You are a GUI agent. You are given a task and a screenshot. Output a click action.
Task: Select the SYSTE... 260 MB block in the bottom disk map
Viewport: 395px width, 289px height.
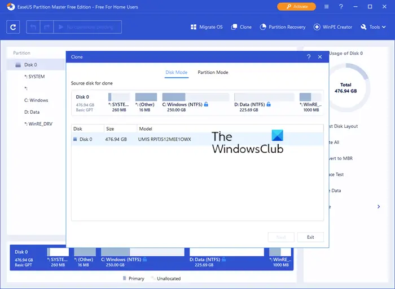click(58, 257)
